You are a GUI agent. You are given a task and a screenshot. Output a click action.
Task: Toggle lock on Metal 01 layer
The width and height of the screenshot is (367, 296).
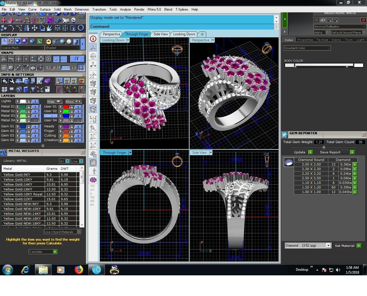pyautogui.click(x=29, y=107)
